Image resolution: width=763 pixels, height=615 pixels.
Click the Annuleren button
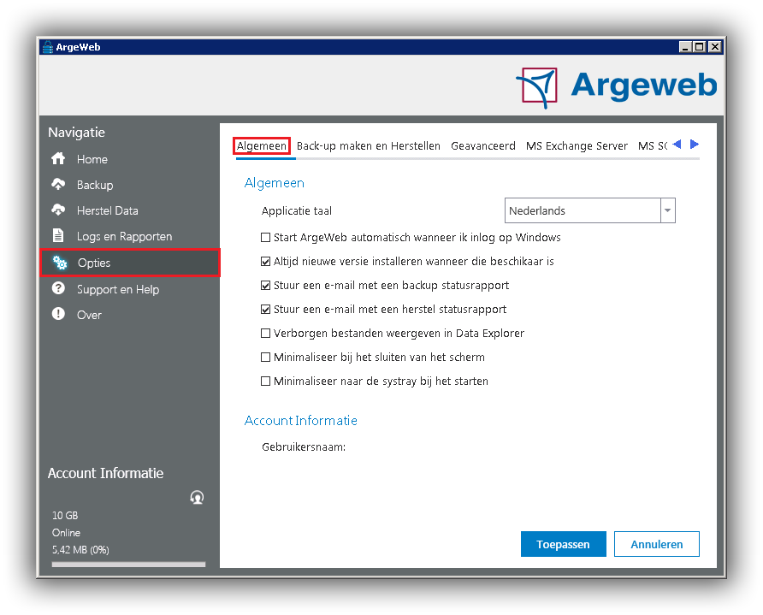click(656, 544)
